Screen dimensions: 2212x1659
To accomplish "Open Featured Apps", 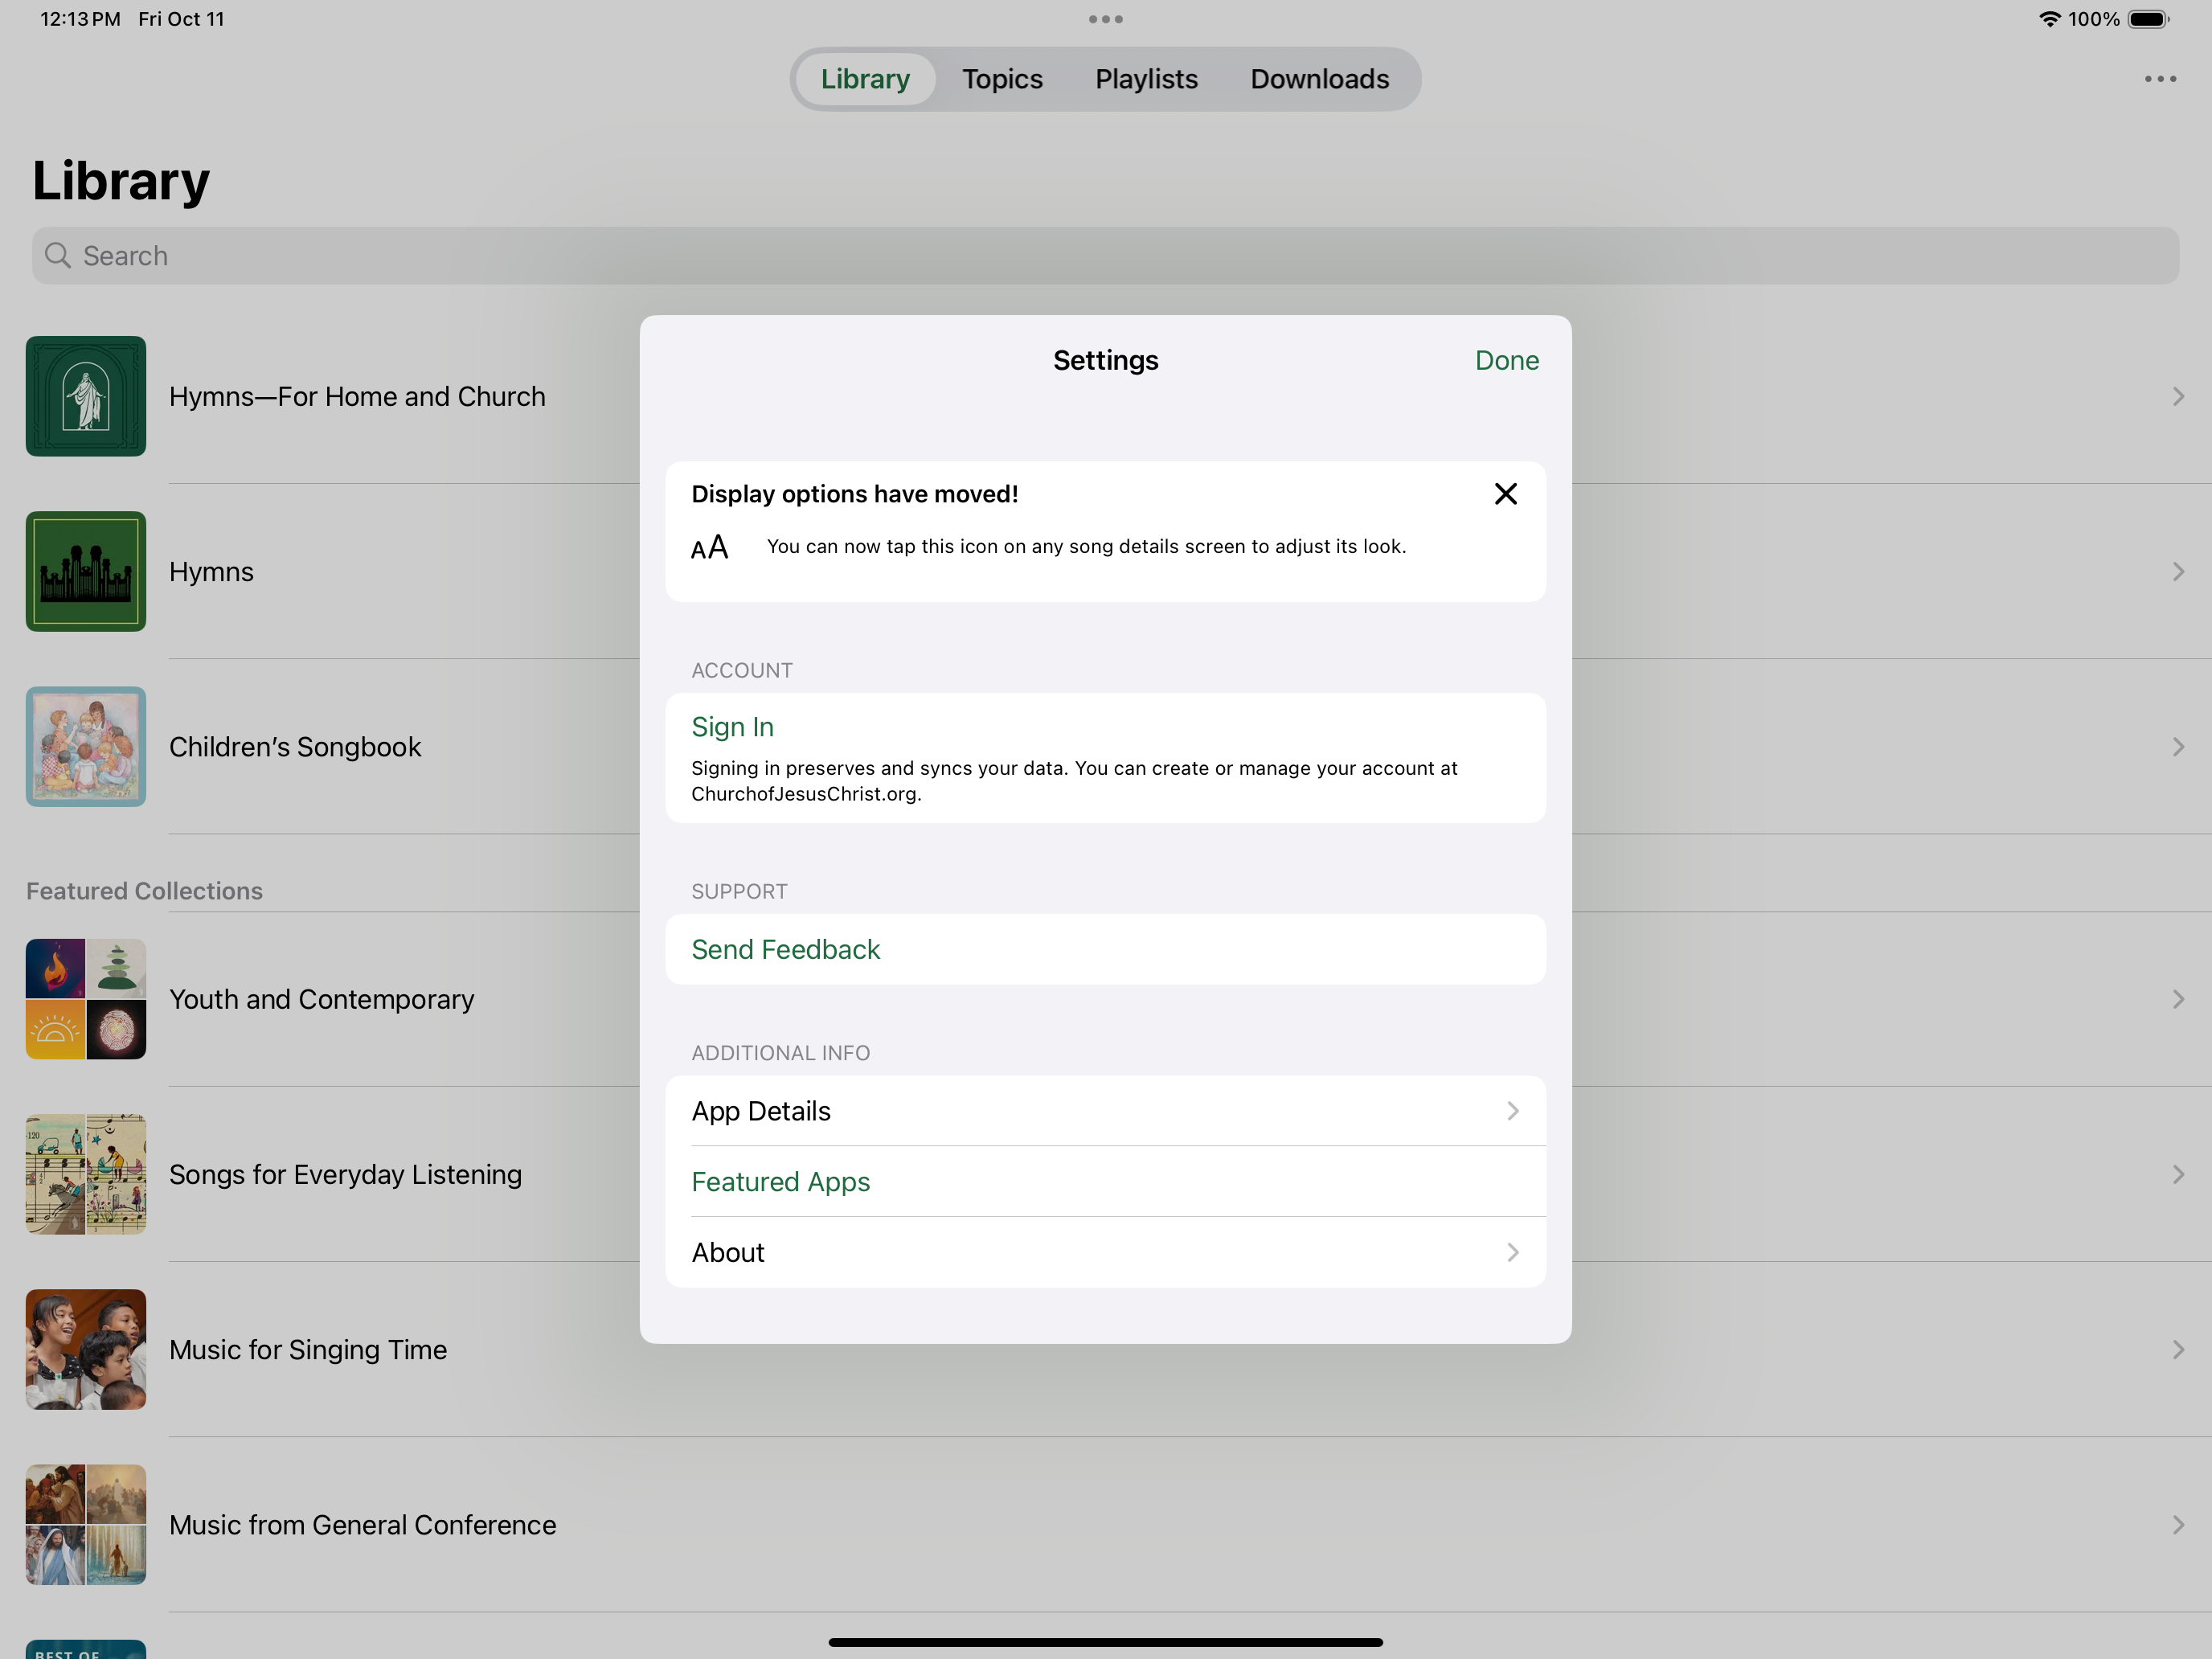I will point(780,1182).
